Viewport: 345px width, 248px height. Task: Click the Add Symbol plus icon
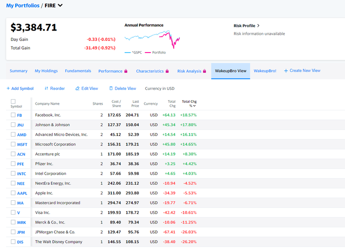pos(8,88)
